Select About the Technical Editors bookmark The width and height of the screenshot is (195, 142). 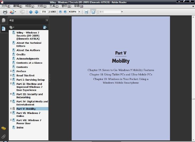click(x=29, y=44)
